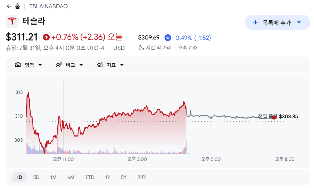Select the 최대 time range tab

point(142,177)
